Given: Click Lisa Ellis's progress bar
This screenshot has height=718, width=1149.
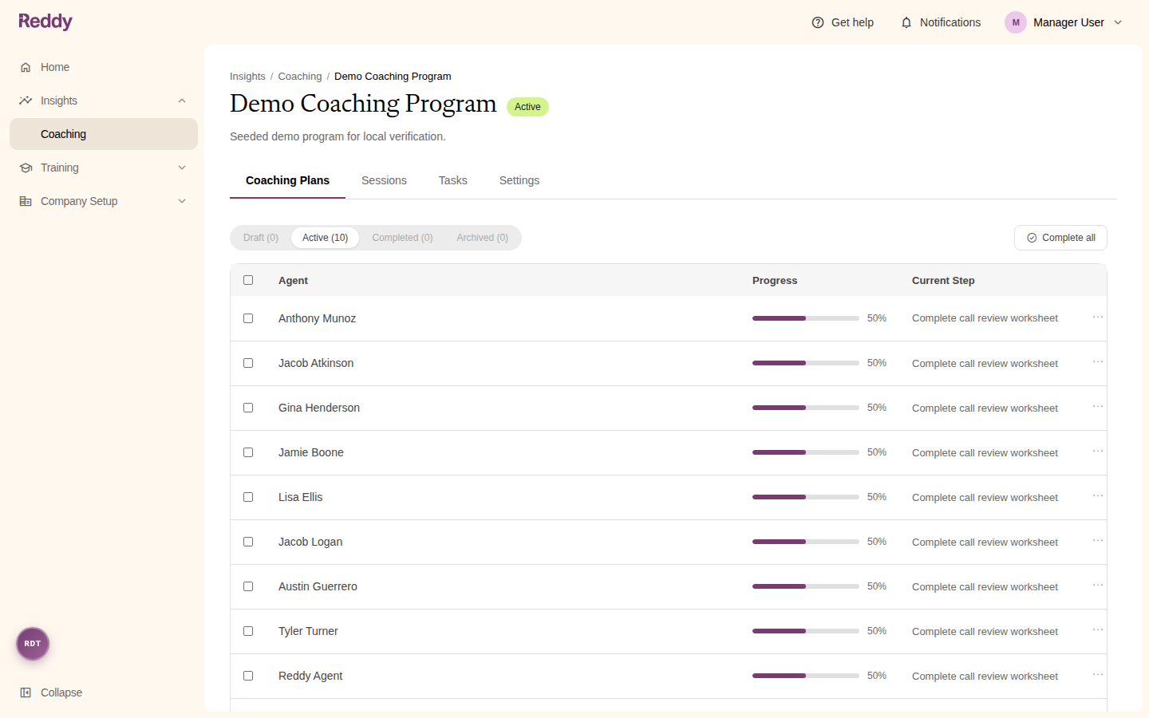Looking at the screenshot, I should tap(806, 497).
